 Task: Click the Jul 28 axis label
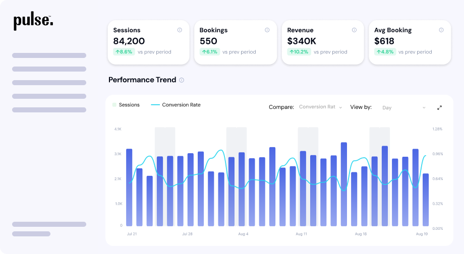point(187,234)
